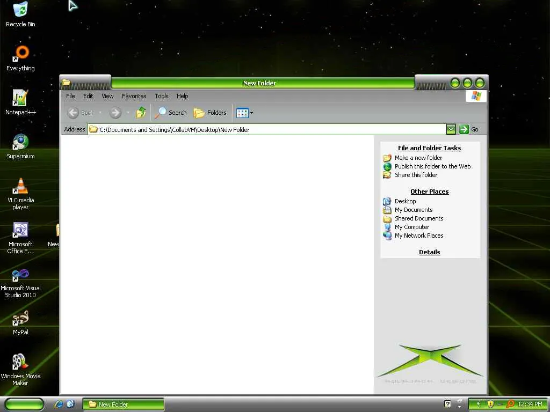
Task: Open the File menu
Action: pyautogui.click(x=70, y=96)
